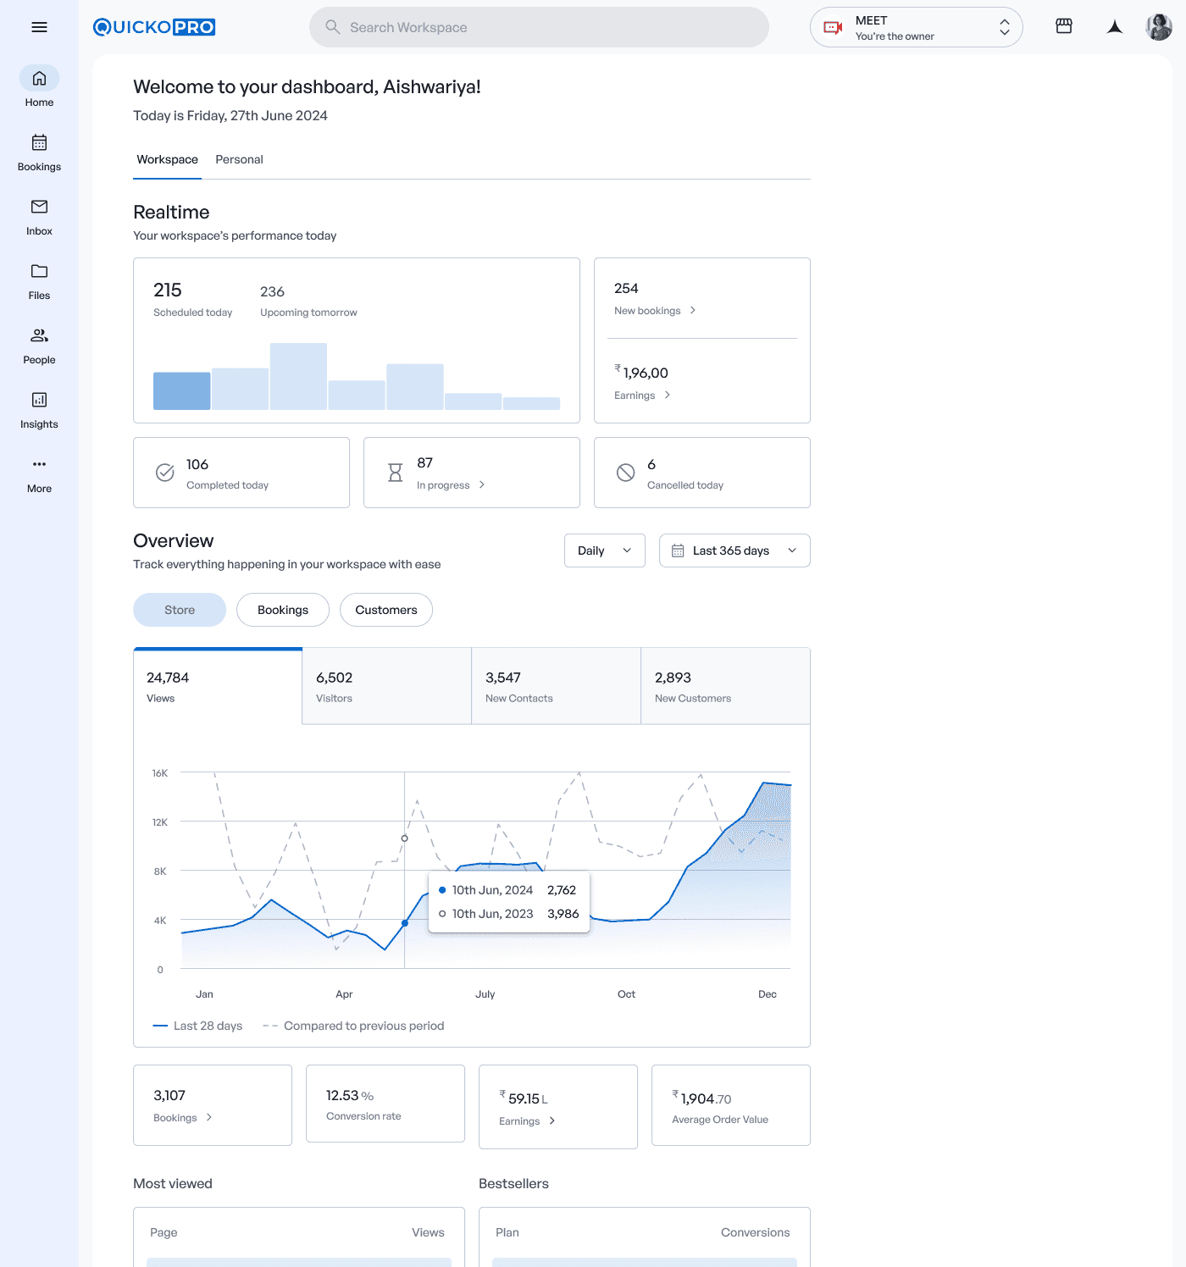Screen dimensions: 1186x1267
Task: Keep Store filter selected in Overview
Action: [x=179, y=610]
